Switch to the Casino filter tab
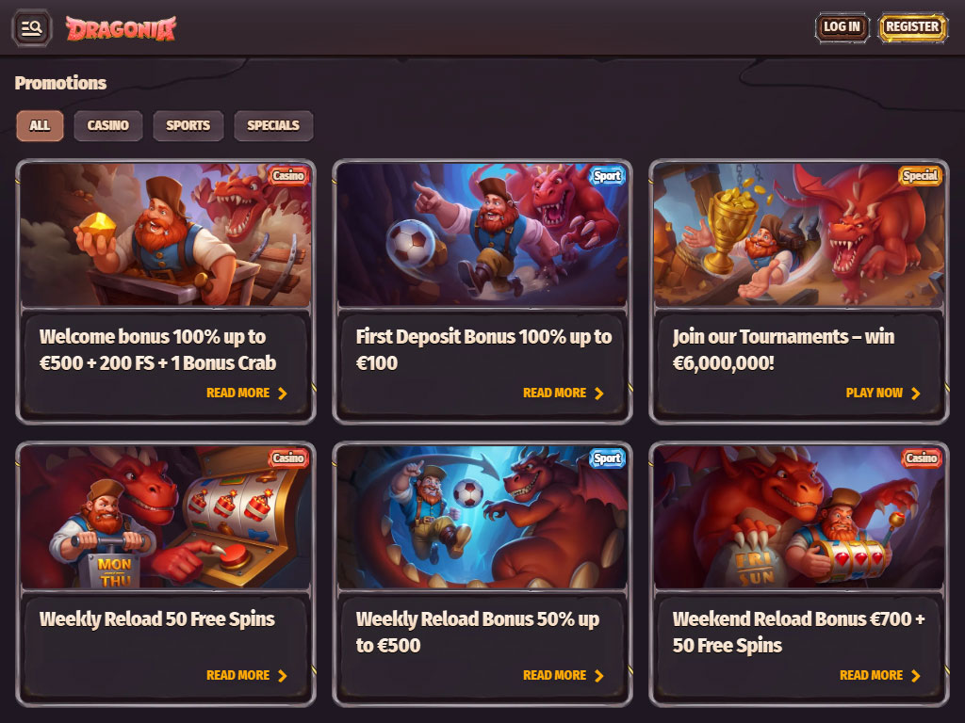 pos(108,125)
